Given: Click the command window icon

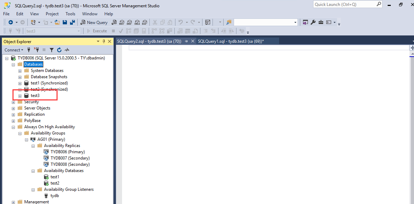Looking at the screenshot, I should (x=329, y=23).
